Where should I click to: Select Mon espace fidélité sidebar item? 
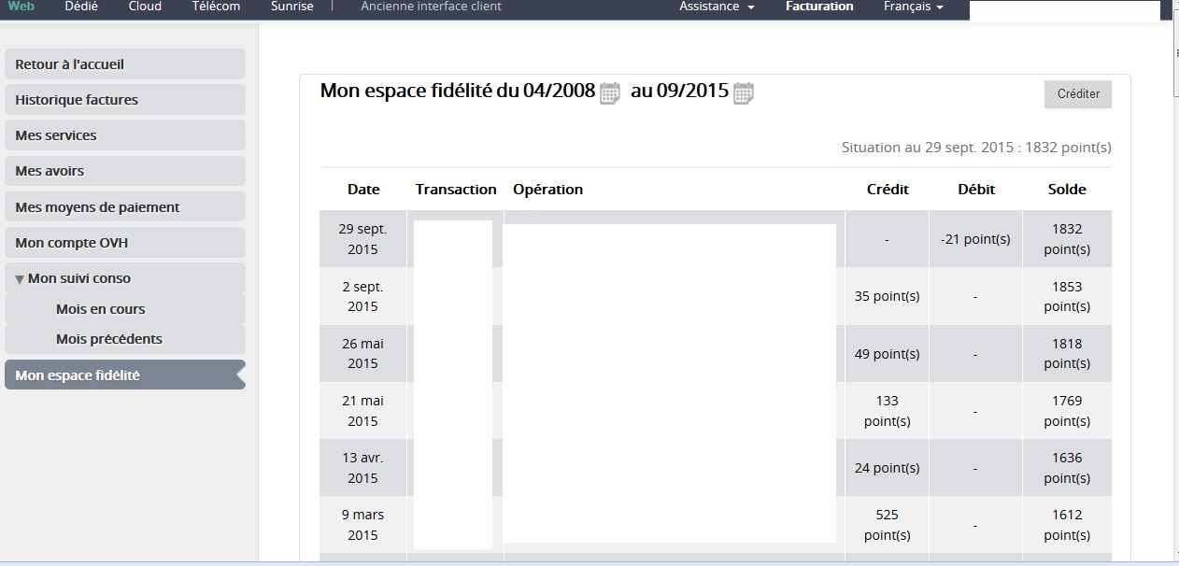pyautogui.click(x=124, y=375)
